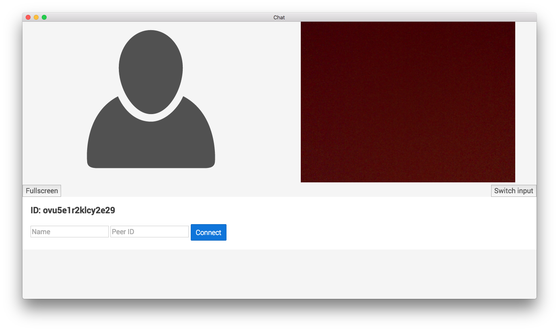Hit the blue Connect button
Image resolution: width=559 pixels, height=331 pixels.
[x=208, y=233]
